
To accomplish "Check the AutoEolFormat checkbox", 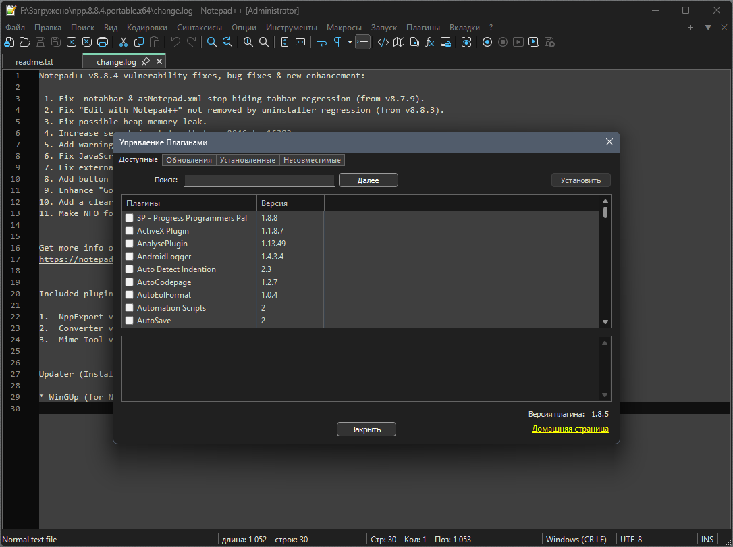I will [130, 295].
